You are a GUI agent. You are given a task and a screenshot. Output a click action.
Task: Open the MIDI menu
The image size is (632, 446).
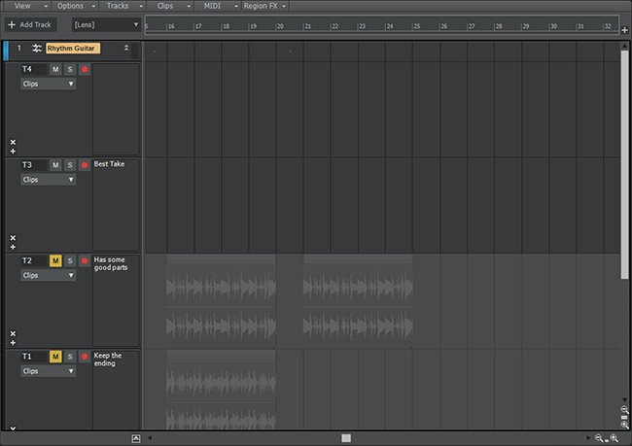pos(218,6)
